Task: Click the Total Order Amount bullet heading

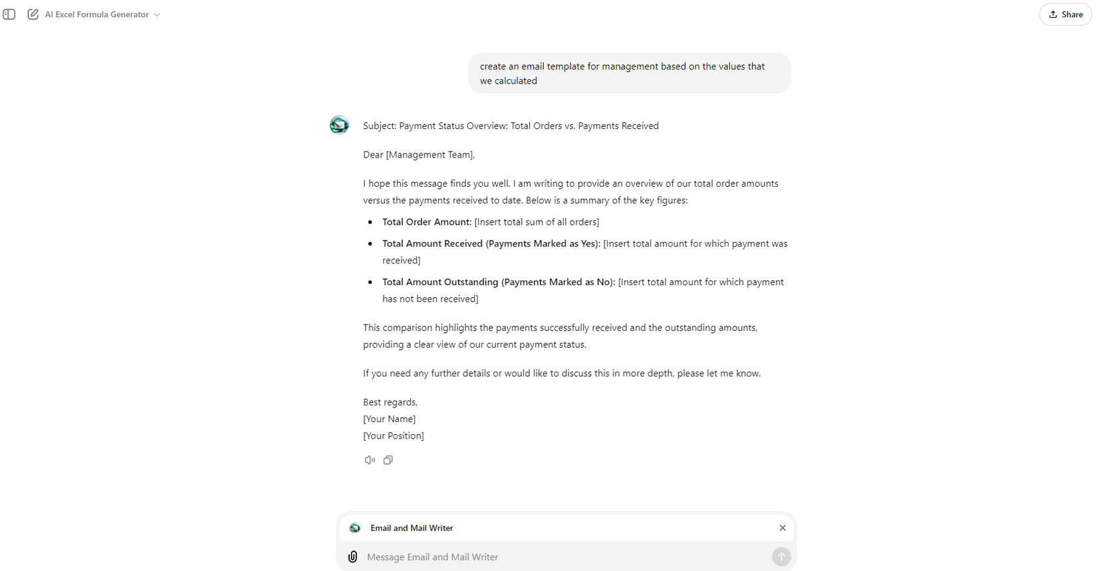Action: click(x=426, y=222)
